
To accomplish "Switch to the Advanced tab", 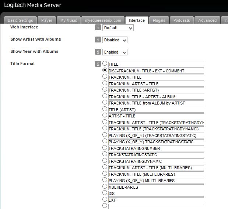I will coord(207,20).
